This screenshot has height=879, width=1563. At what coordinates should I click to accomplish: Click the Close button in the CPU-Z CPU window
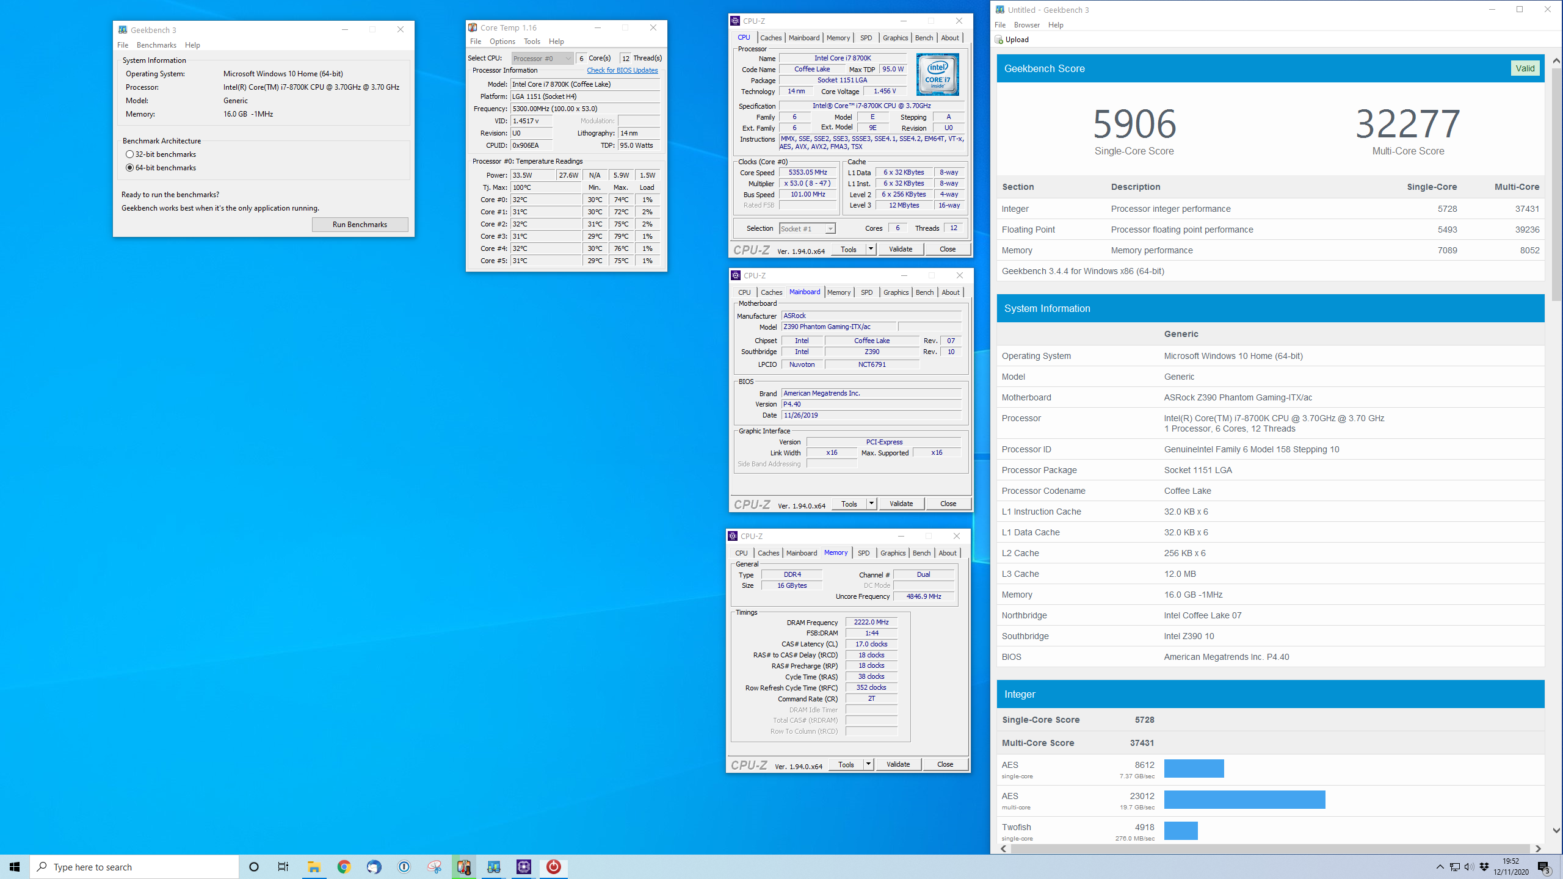948,249
